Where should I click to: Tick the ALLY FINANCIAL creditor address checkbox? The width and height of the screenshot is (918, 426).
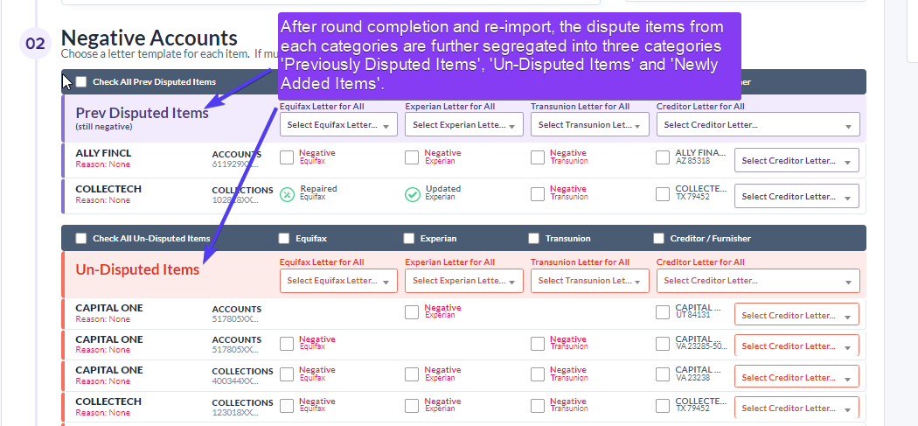(x=663, y=158)
